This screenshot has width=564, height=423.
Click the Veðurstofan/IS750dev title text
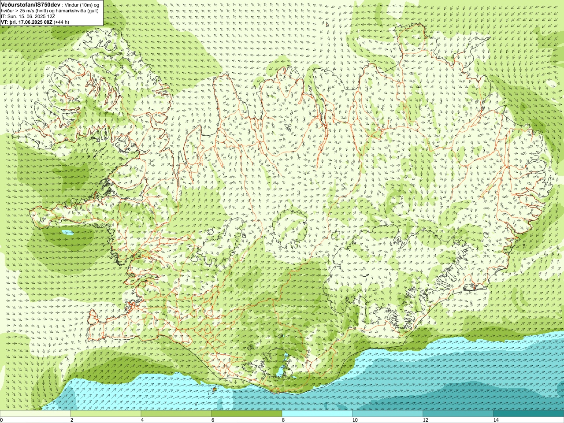coord(31,4)
